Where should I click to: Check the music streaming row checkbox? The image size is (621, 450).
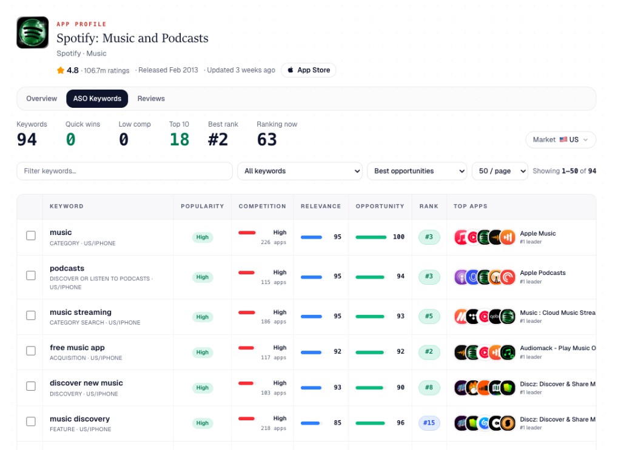pos(31,315)
